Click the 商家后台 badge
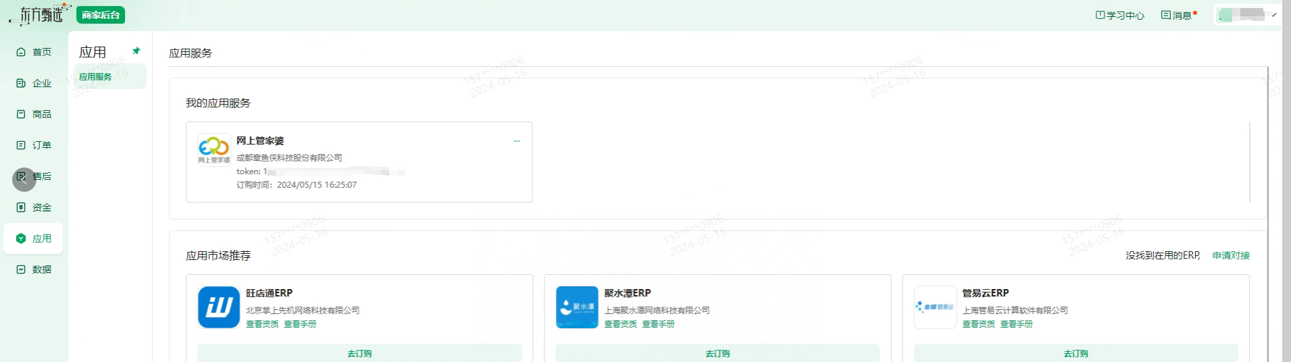The height and width of the screenshot is (362, 1291). pyautogui.click(x=101, y=15)
